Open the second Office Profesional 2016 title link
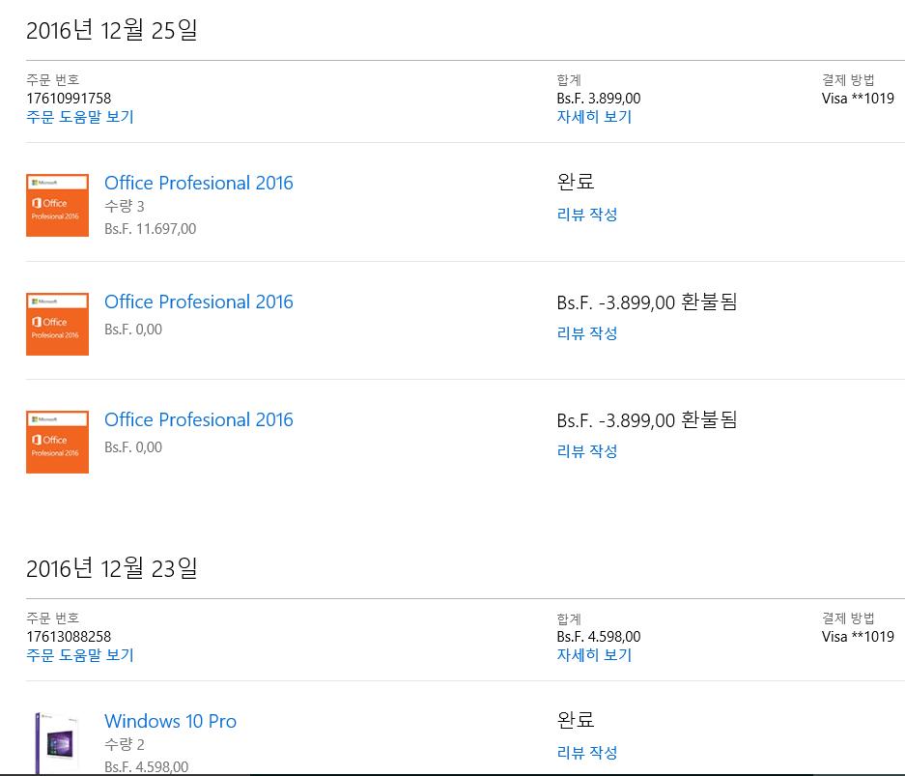905x776 pixels. tap(198, 302)
